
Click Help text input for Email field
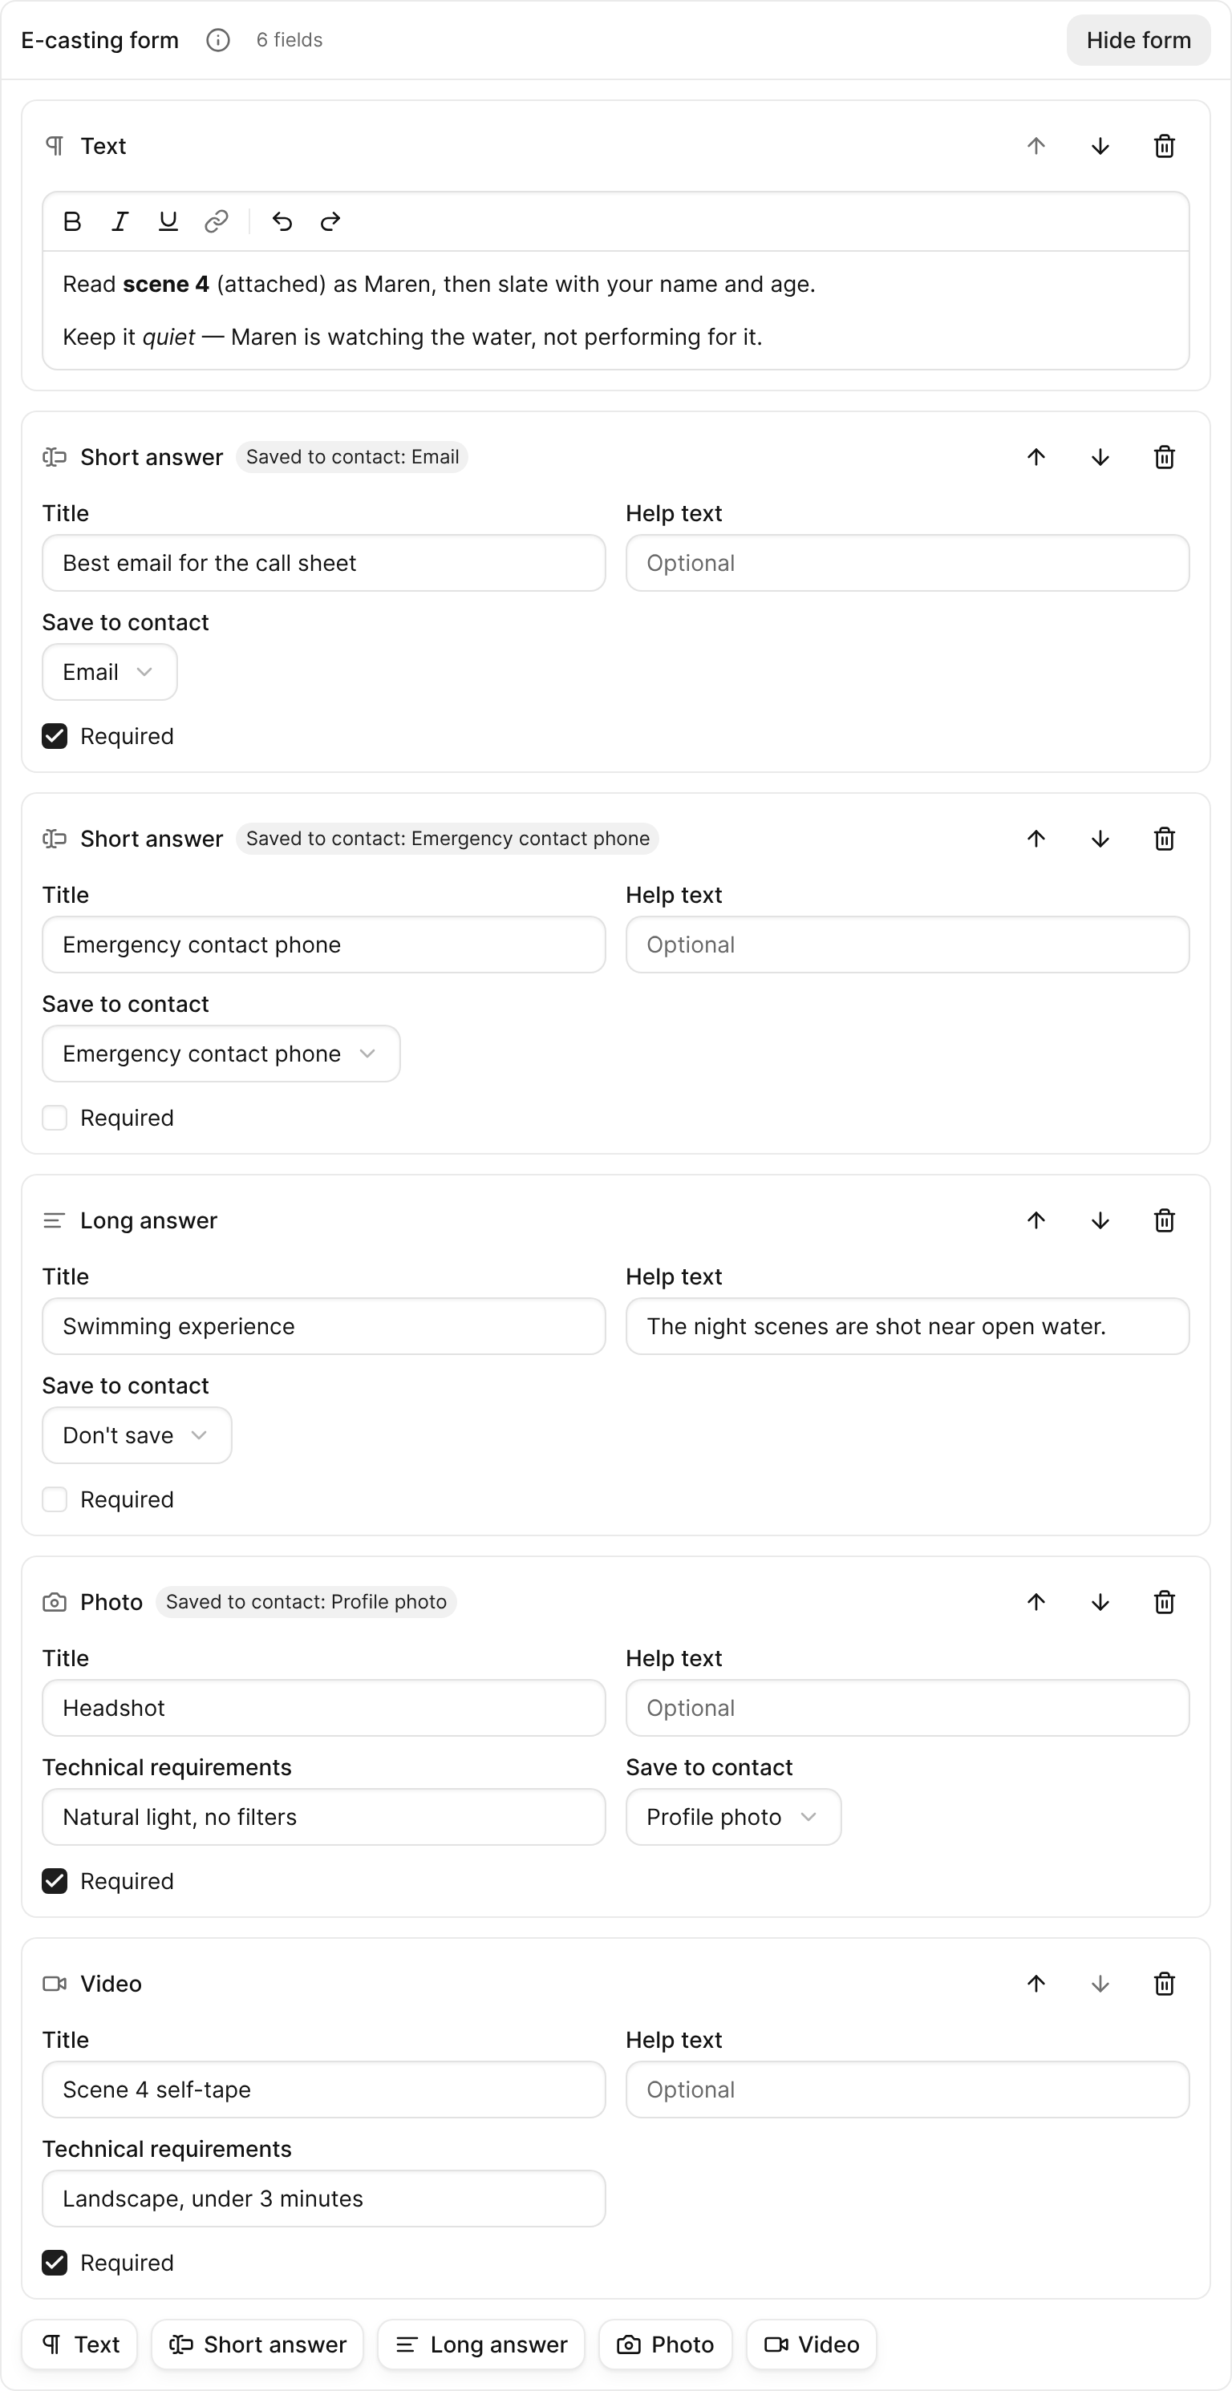[907, 563]
